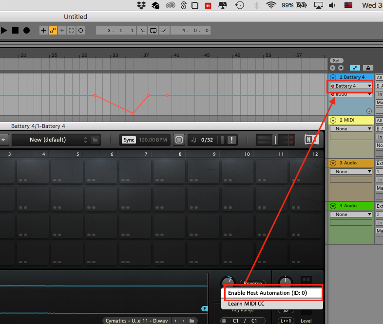This screenshot has height=324, width=383.
Task: Jump to next locator arrow
Action: pos(341,68)
